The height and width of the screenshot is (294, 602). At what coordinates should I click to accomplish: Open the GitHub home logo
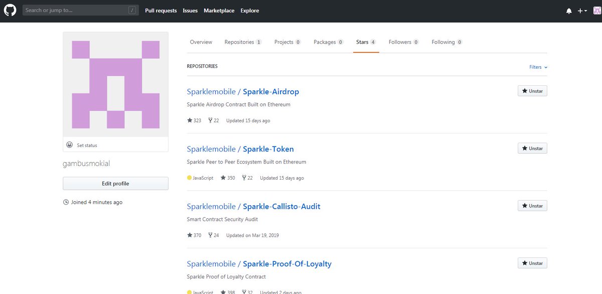tap(11, 10)
